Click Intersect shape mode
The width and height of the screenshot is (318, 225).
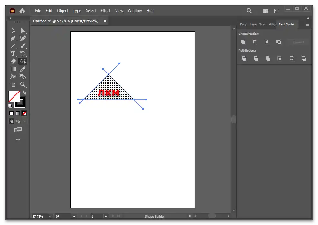[x=267, y=42]
